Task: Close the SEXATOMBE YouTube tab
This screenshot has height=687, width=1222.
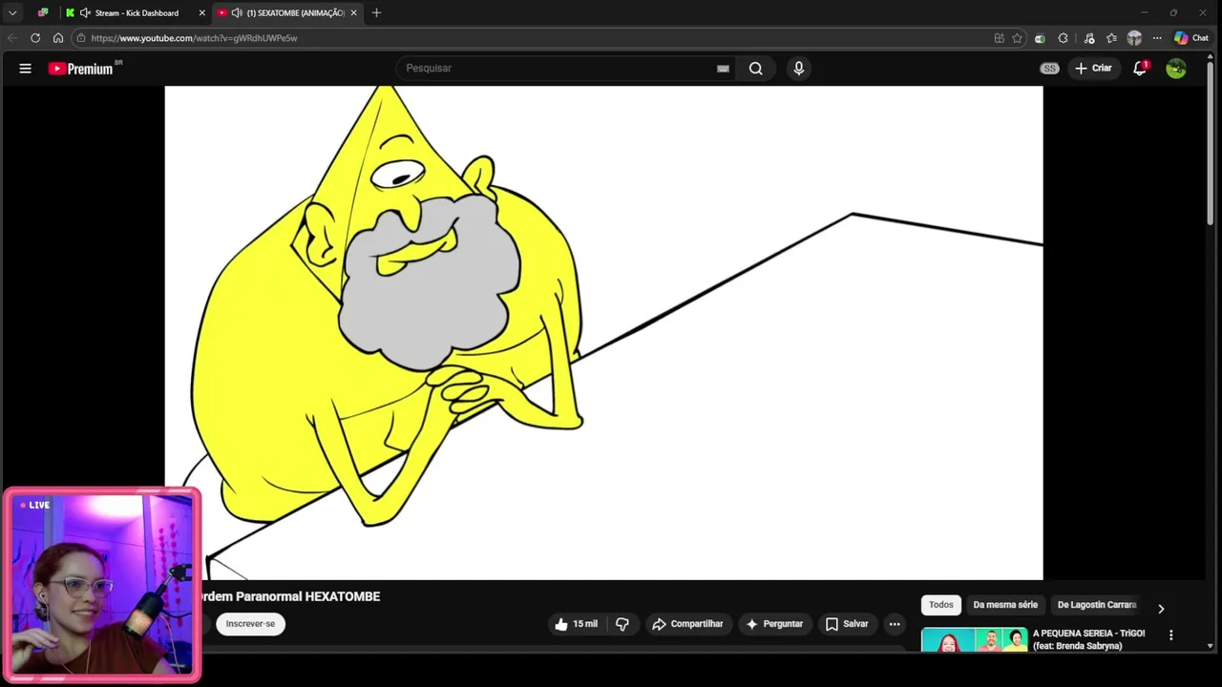Action: 353,12
